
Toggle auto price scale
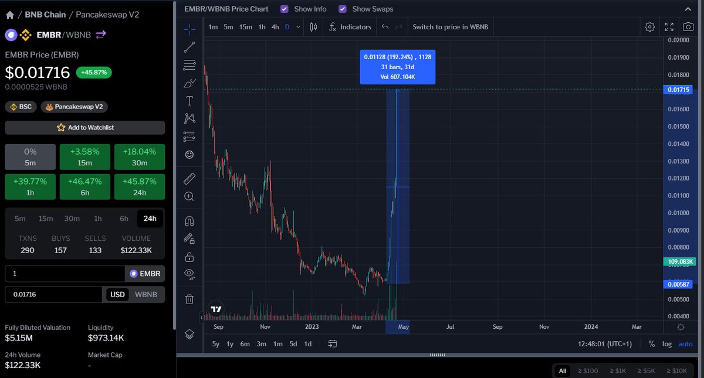tap(686, 344)
